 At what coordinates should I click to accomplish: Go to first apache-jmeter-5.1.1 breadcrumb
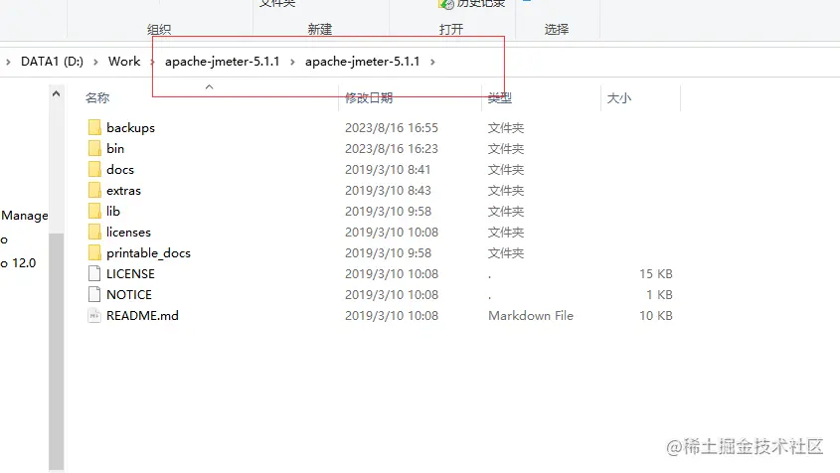coord(223,62)
